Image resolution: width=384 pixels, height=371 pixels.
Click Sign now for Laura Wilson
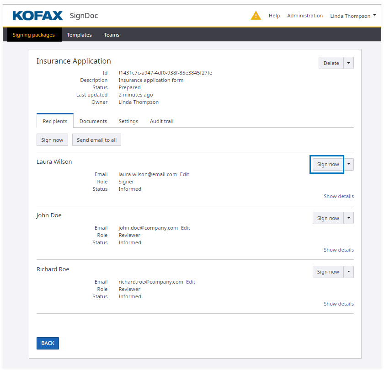328,164
